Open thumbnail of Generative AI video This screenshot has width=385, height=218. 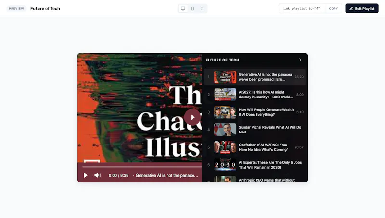coord(225,77)
